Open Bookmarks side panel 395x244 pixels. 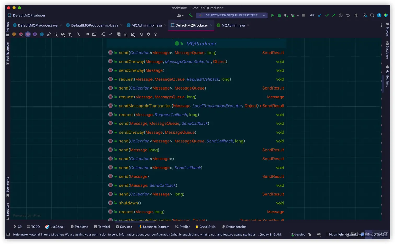point(8,187)
